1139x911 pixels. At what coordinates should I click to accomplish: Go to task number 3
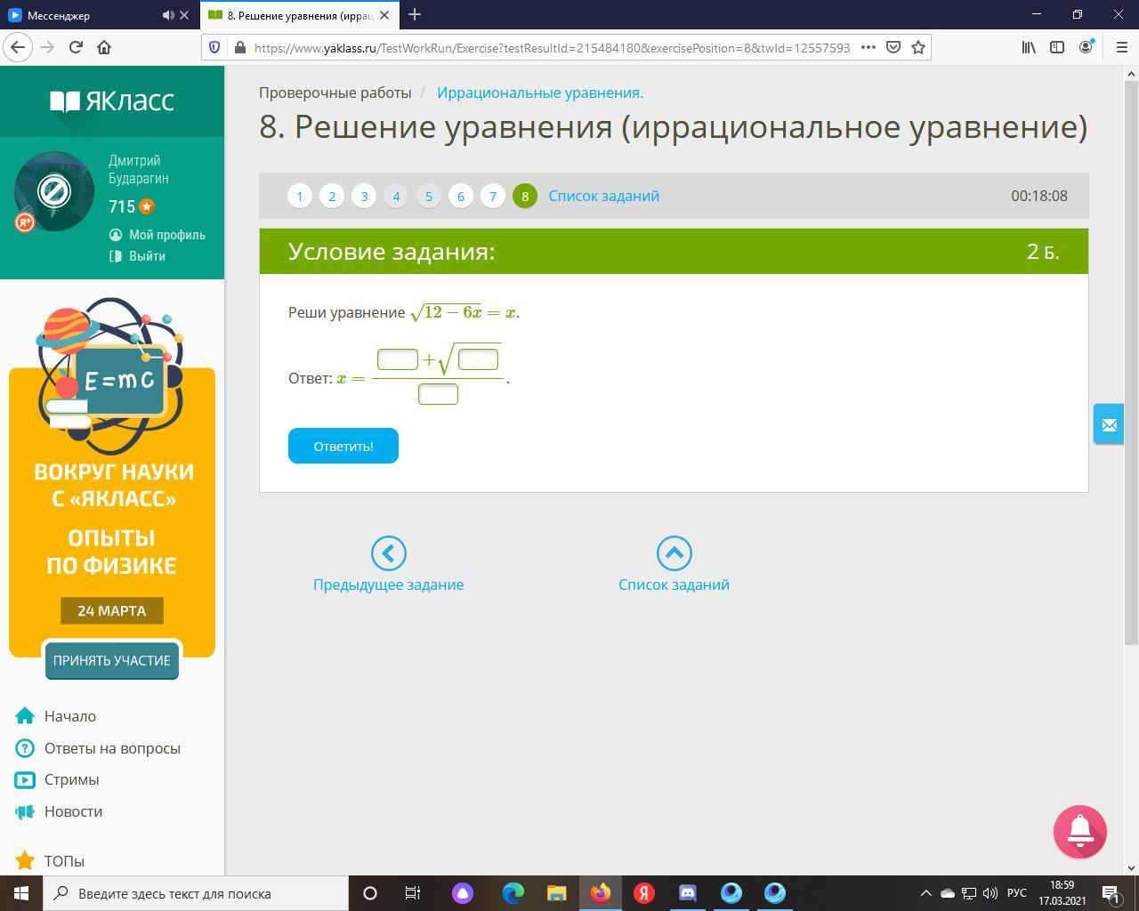click(x=364, y=196)
